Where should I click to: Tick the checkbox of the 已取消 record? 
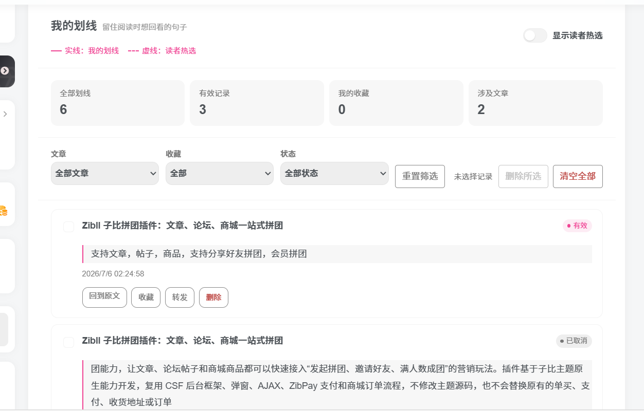point(68,342)
